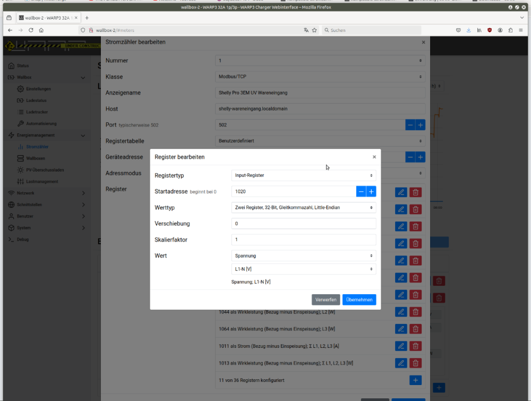Change the Wert category from Spannung

(x=304, y=256)
